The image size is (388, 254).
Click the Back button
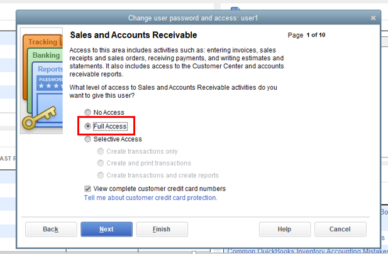[51, 229]
